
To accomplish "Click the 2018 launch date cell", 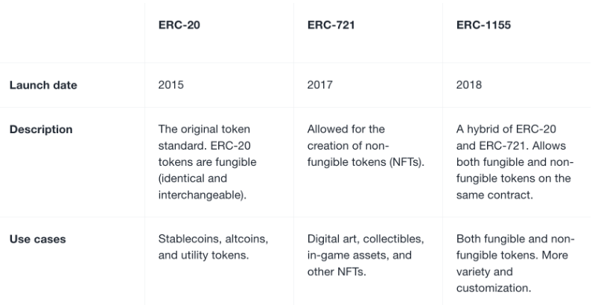I will [x=468, y=85].
